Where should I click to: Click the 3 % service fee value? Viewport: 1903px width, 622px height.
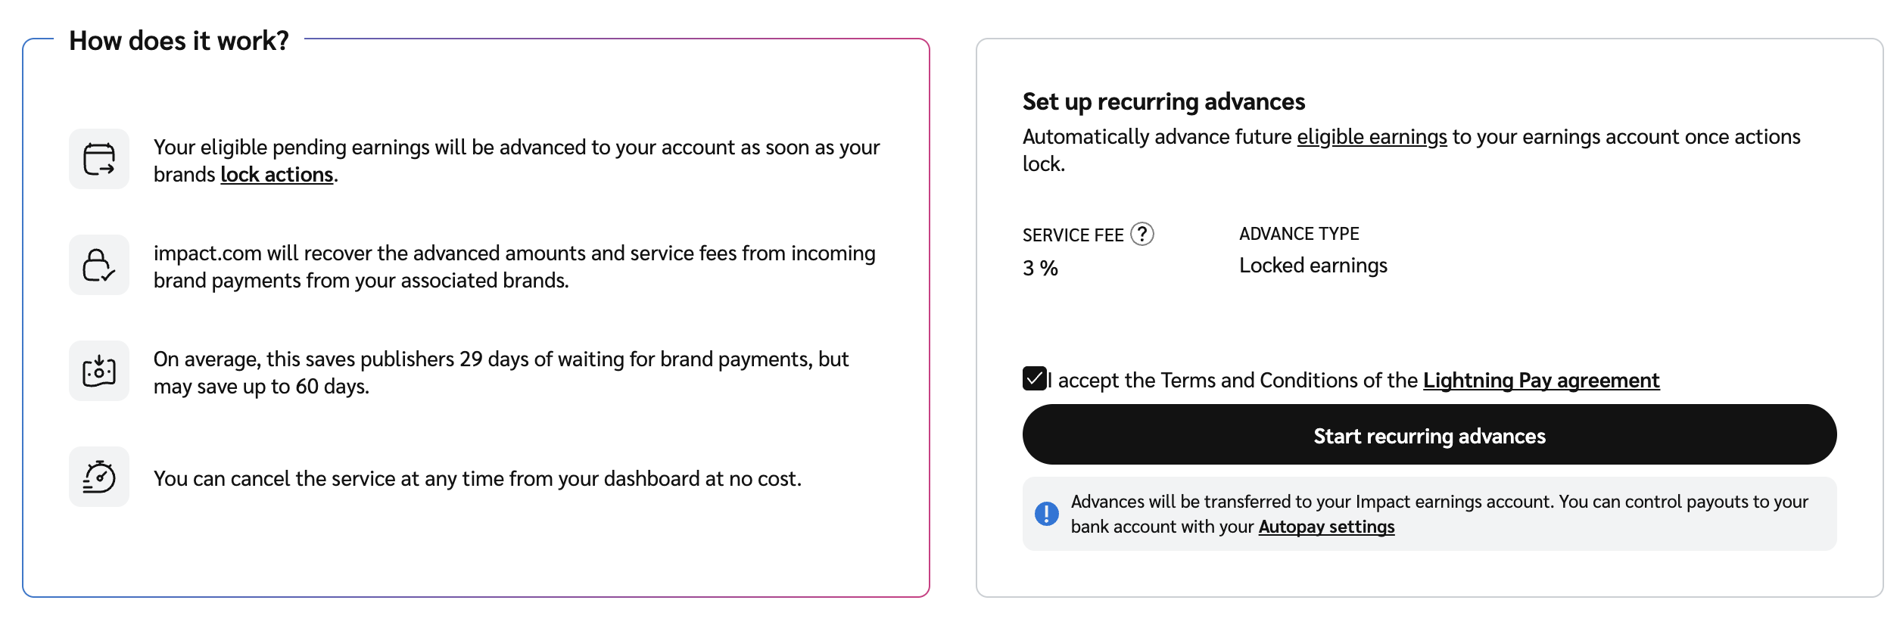pyautogui.click(x=1040, y=268)
